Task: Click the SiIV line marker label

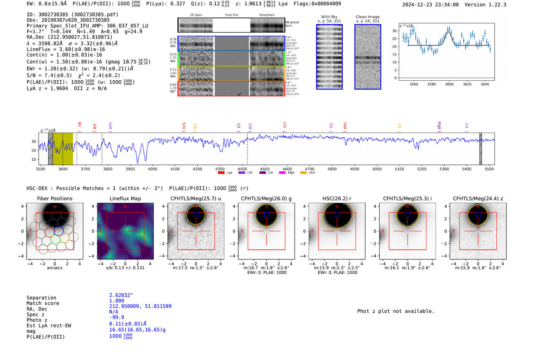Action: [x=184, y=125]
